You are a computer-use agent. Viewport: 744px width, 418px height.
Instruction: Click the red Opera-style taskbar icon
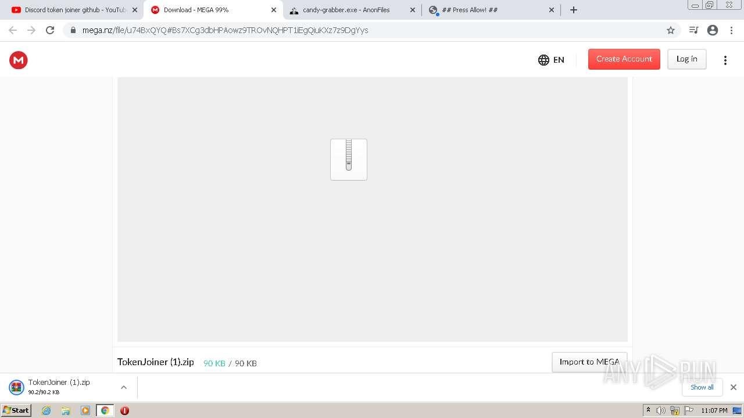(124, 410)
